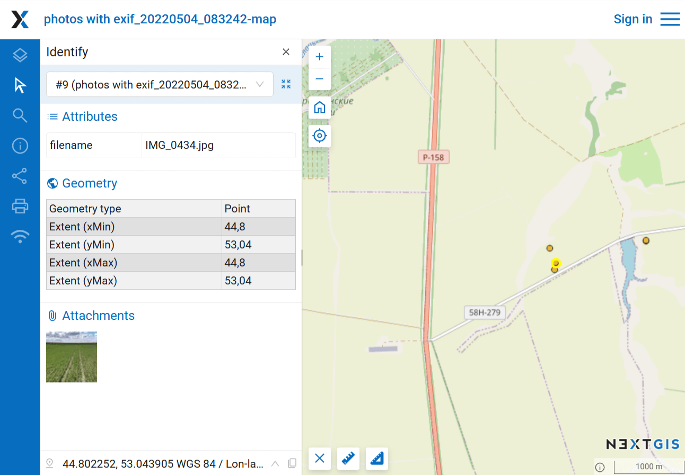685x475 pixels.
Task: Zoom out on the map
Action: [x=319, y=79]
